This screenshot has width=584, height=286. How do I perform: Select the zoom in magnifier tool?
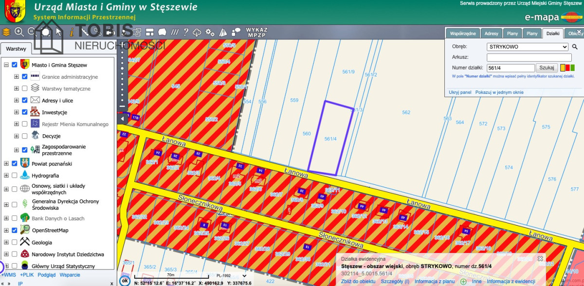[19, 32]
